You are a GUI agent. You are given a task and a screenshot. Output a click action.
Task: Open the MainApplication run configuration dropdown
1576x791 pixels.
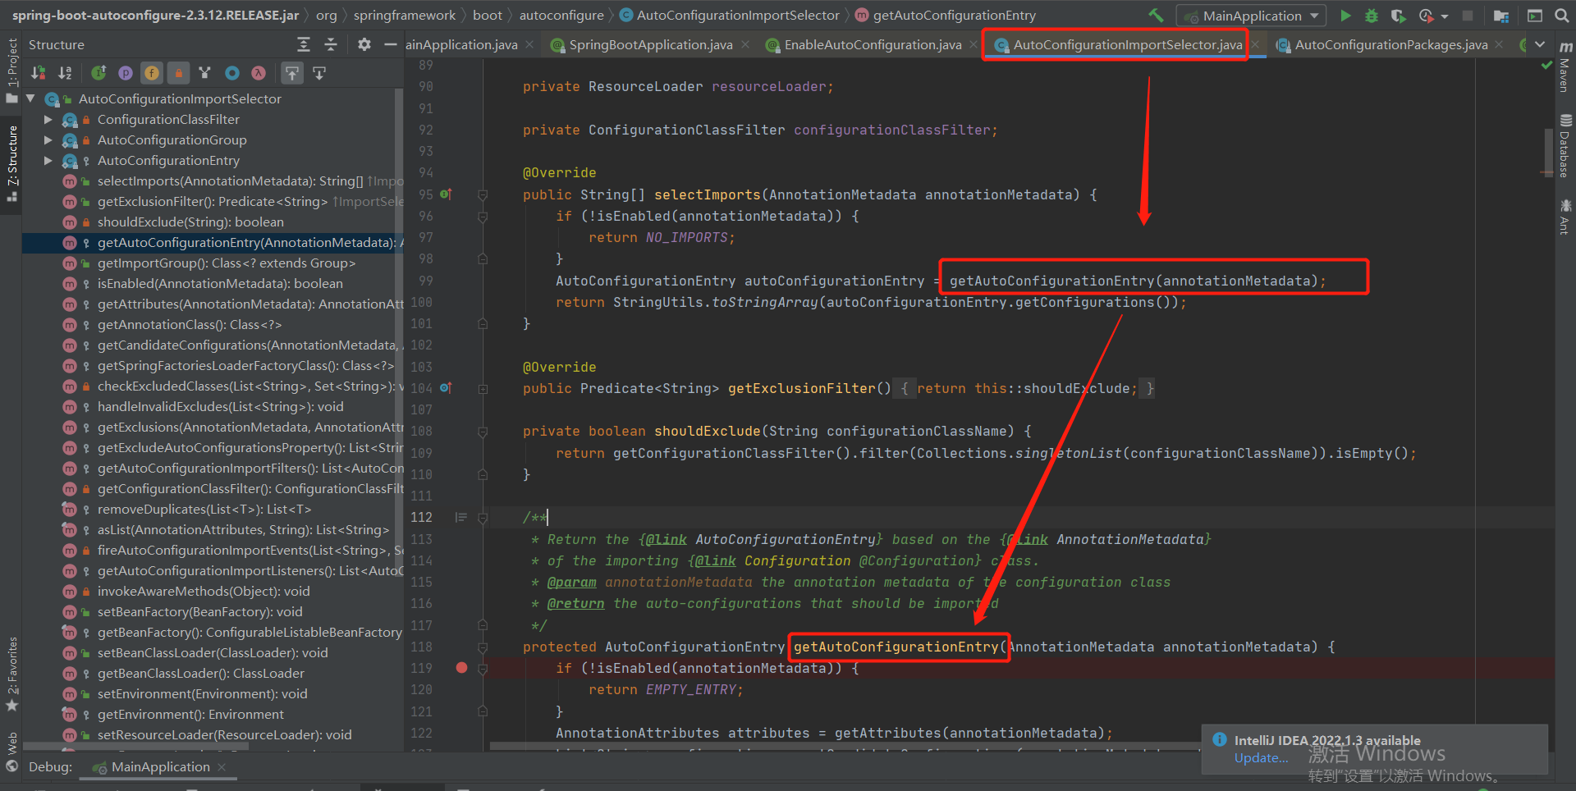click(1252, 16)
